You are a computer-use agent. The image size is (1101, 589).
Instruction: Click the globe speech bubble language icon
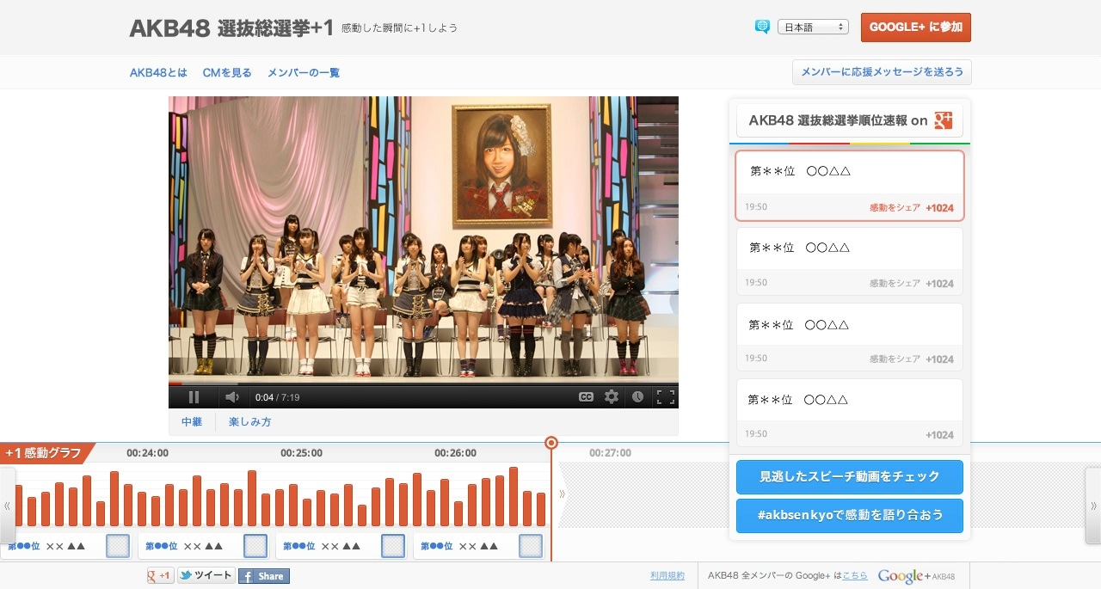tap(762, 27)
